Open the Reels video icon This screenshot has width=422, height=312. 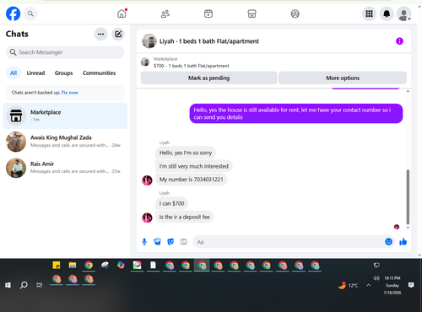coord(208,13)
